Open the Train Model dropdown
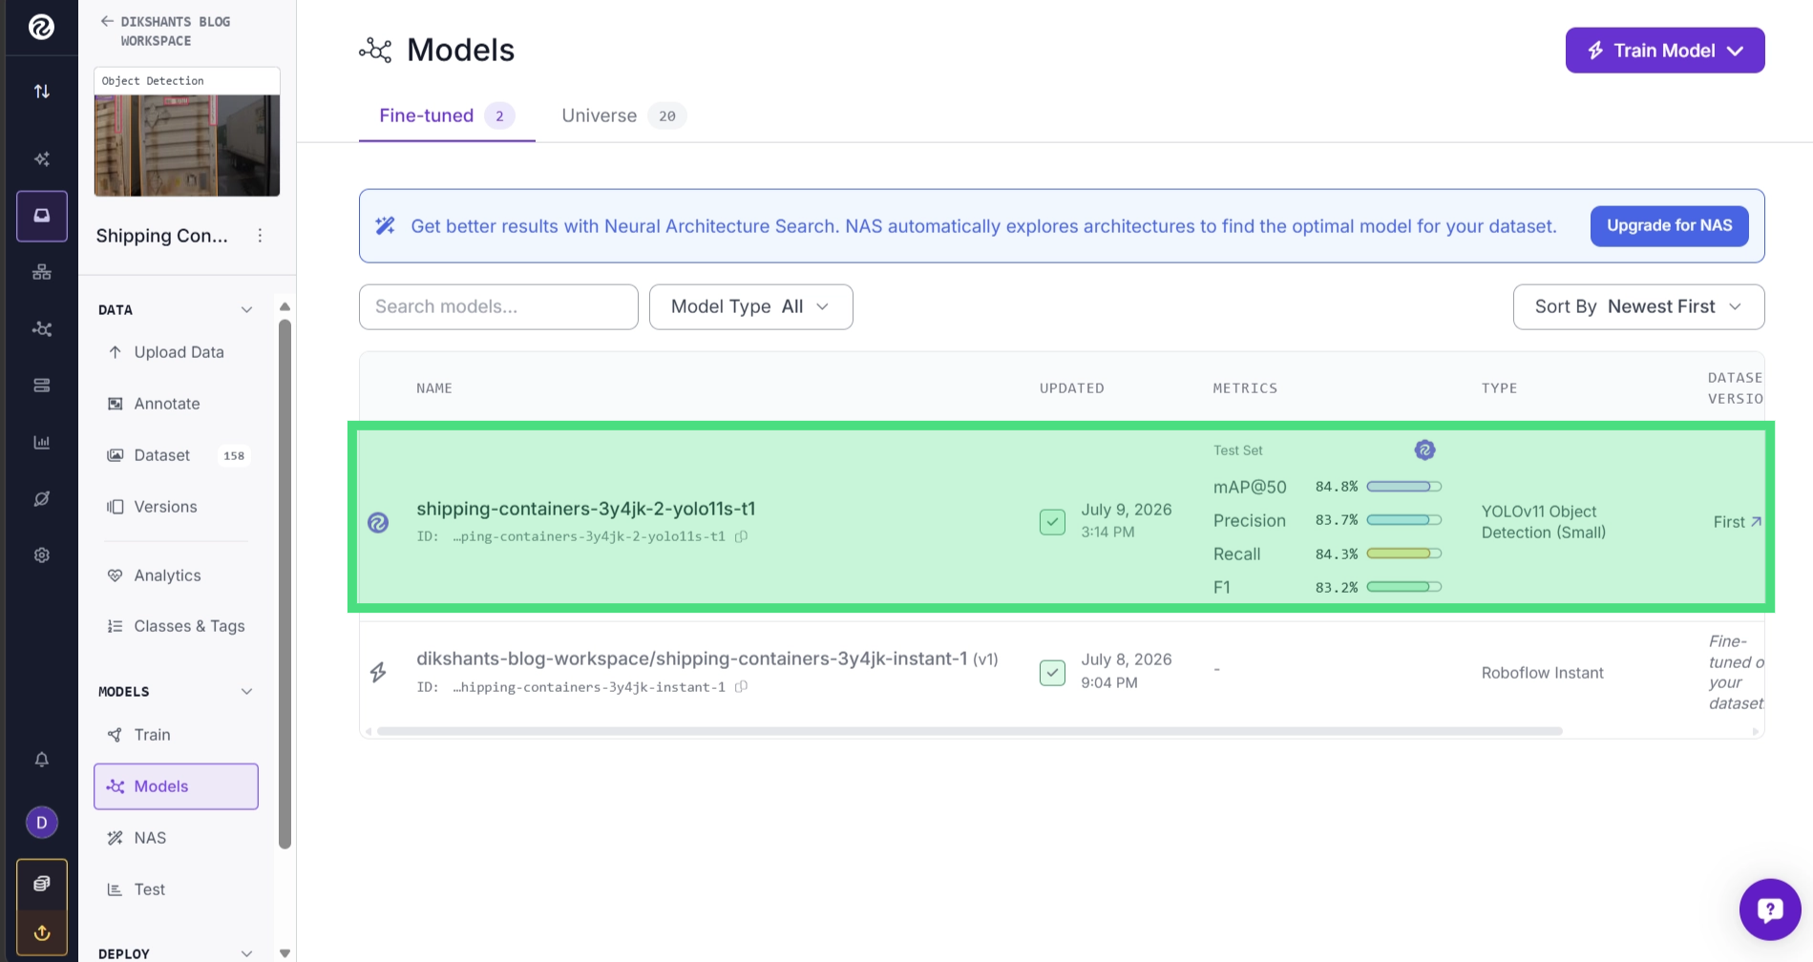This screenshot has width=1813, height=962. pyautogui.click(x=1665, y=51)
